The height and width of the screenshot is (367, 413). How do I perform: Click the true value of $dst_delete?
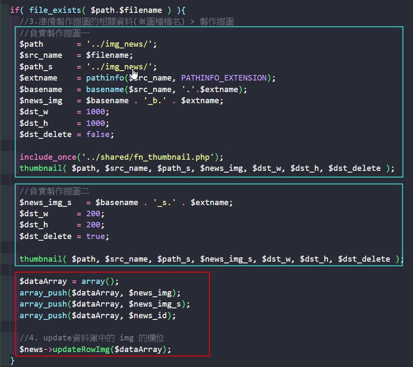[95, 236]
